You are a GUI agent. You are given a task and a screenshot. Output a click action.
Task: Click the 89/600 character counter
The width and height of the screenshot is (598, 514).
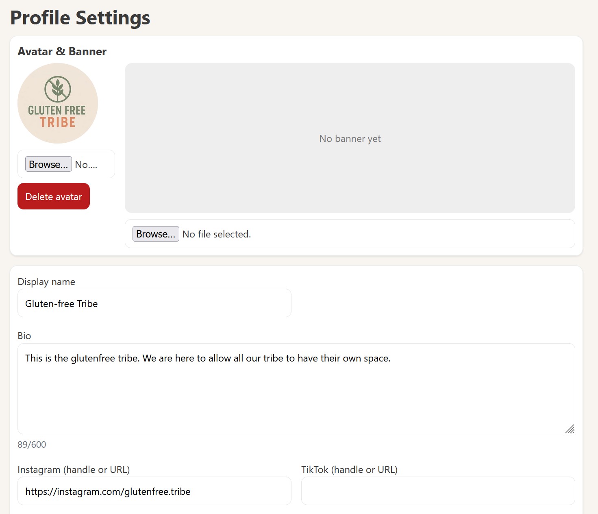click(x=32, y=444)
